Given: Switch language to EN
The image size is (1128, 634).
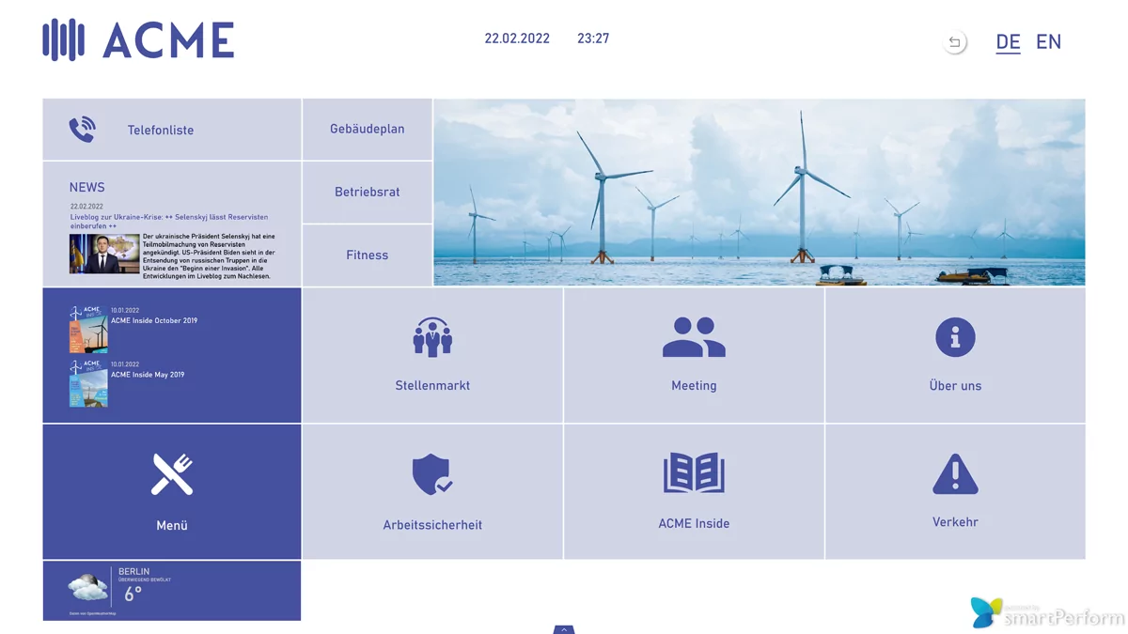Looking at the screenshot, I should (1048, 42).
